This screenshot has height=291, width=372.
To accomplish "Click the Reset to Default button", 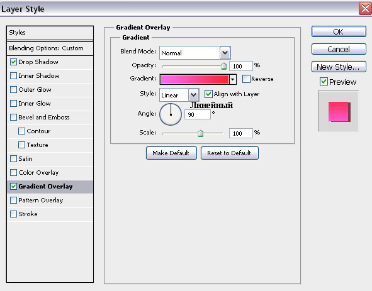I will pos(229,153).
